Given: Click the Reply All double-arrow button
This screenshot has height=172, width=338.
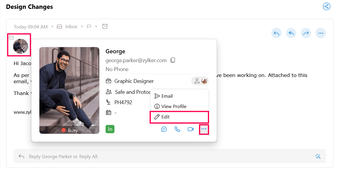Looking at the screenshot, I should pyautogui.click(x=291, y=33).
